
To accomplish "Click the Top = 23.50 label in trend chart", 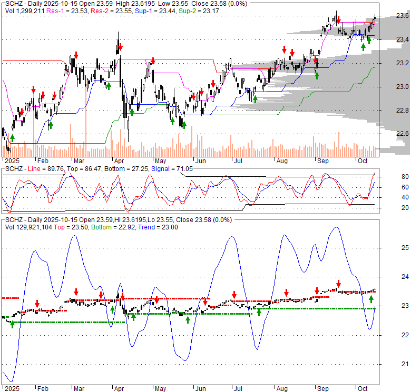I will click(x=71, y=227).
